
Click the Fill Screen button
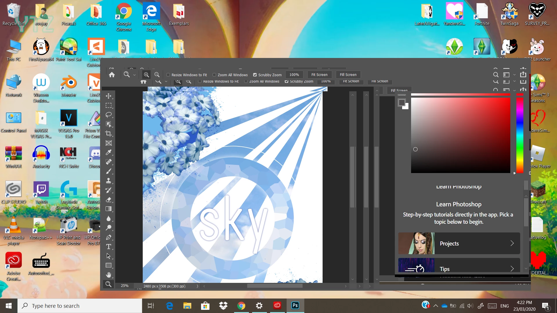point(348,75)
